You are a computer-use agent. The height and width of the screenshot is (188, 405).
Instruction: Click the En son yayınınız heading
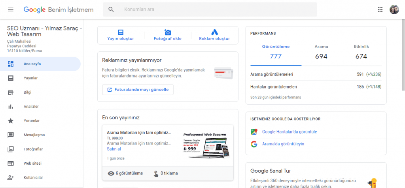click(121, 118)
